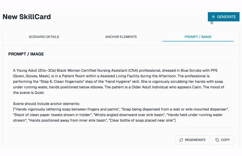Click the 'Step 6: Clean fingernails' text

pos(63,81)
